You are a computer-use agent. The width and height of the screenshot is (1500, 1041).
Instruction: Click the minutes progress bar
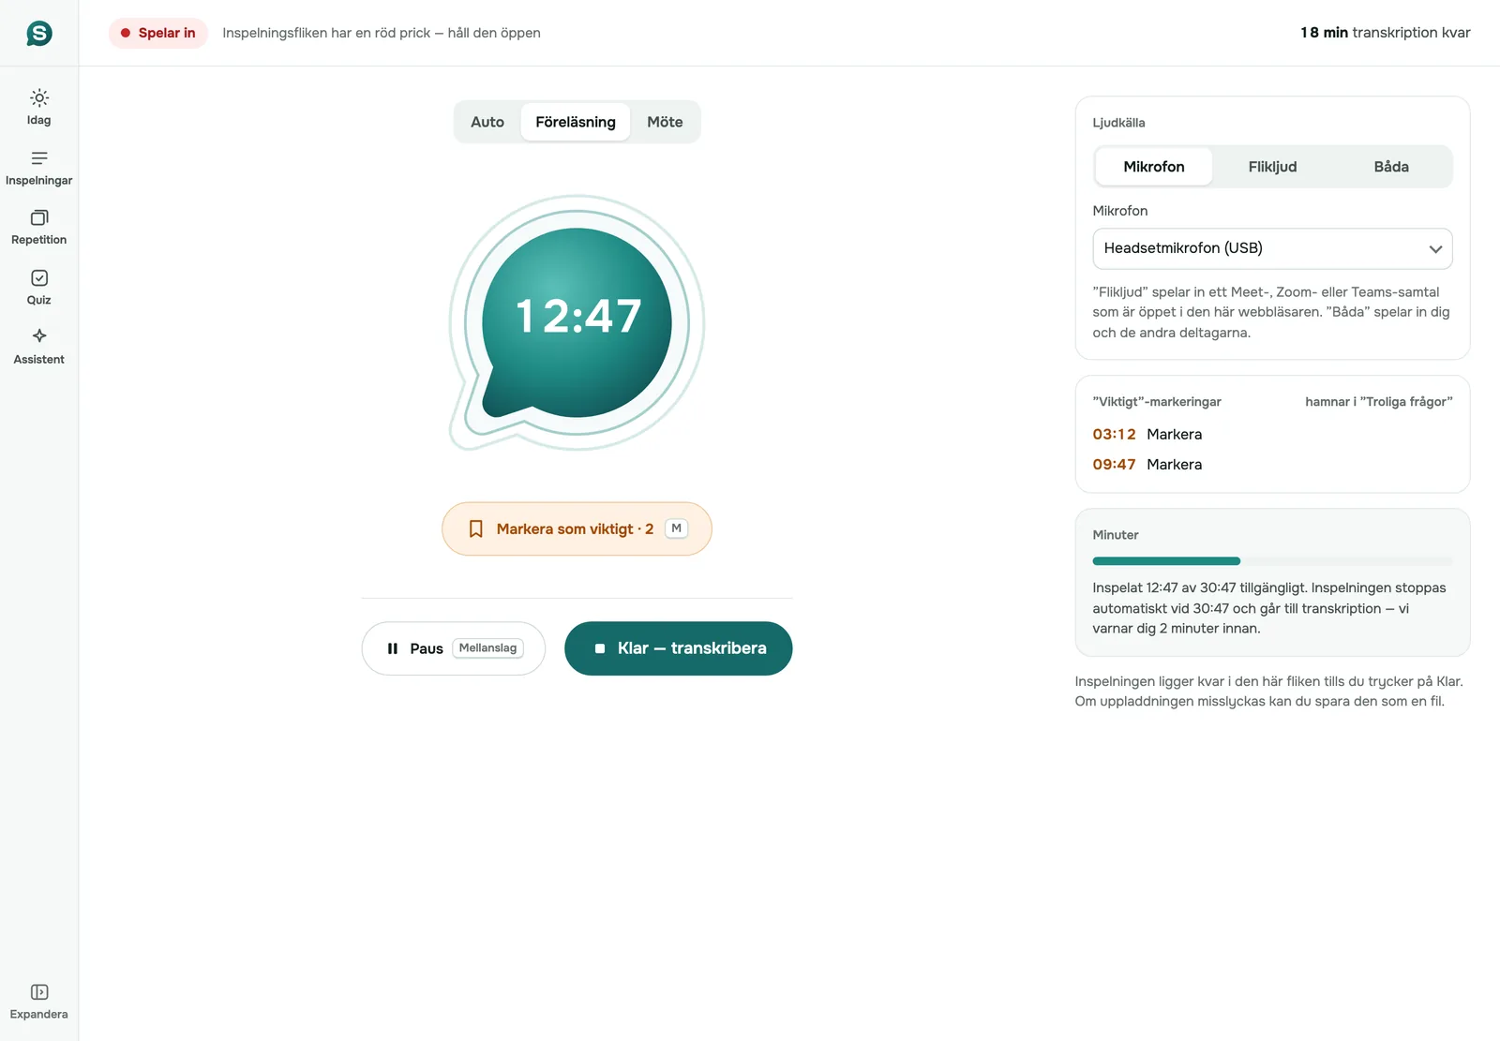click(1272, 561)
